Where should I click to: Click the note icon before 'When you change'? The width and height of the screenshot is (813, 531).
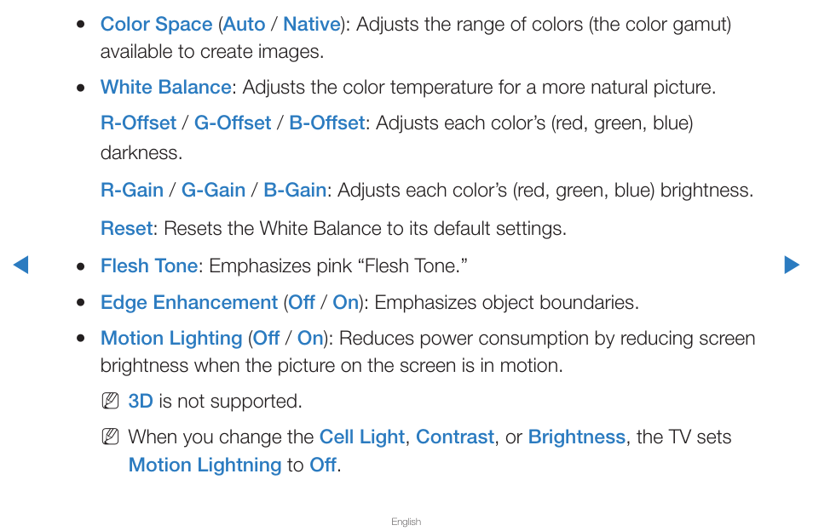coord(110,437)
